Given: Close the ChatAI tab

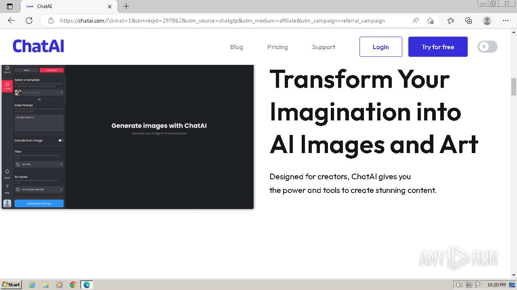Looking at the screenshot, I should [x=110, y=6].
